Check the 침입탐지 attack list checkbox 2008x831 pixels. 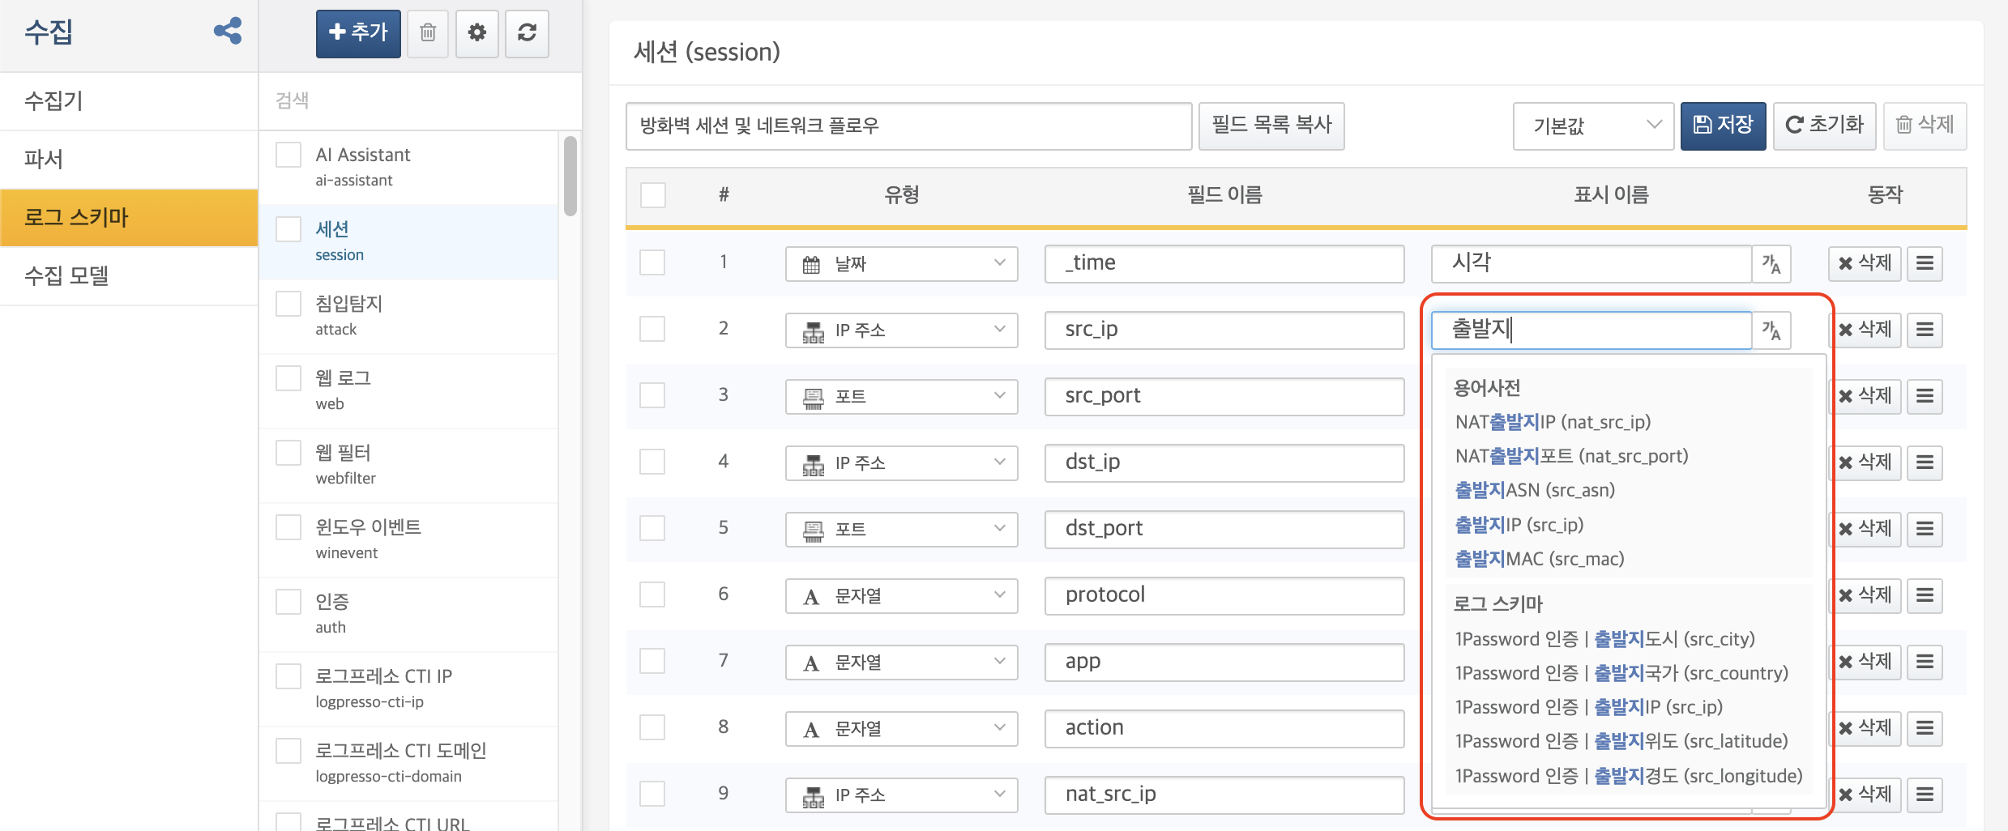coord(288,303)
